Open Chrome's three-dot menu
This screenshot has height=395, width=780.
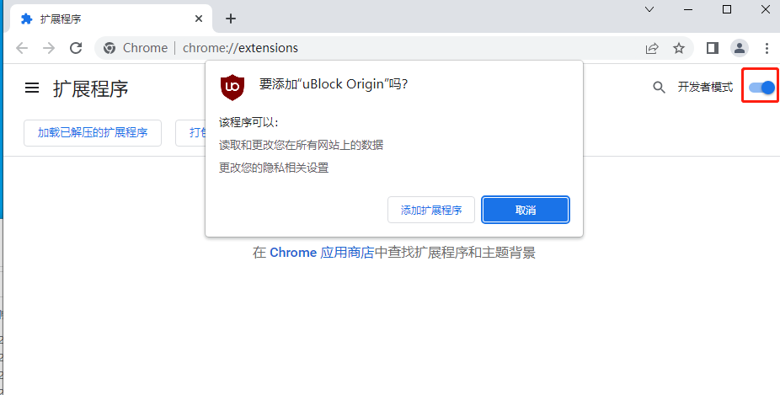767,48
